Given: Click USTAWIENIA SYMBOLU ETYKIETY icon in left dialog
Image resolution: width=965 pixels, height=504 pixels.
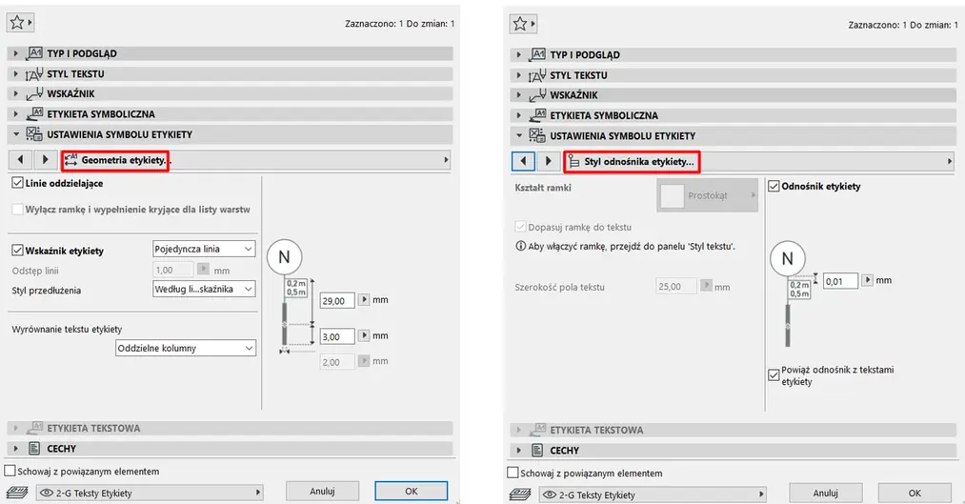Looking at the screenshot, I should pyautogui.click(x=34, y=134).
